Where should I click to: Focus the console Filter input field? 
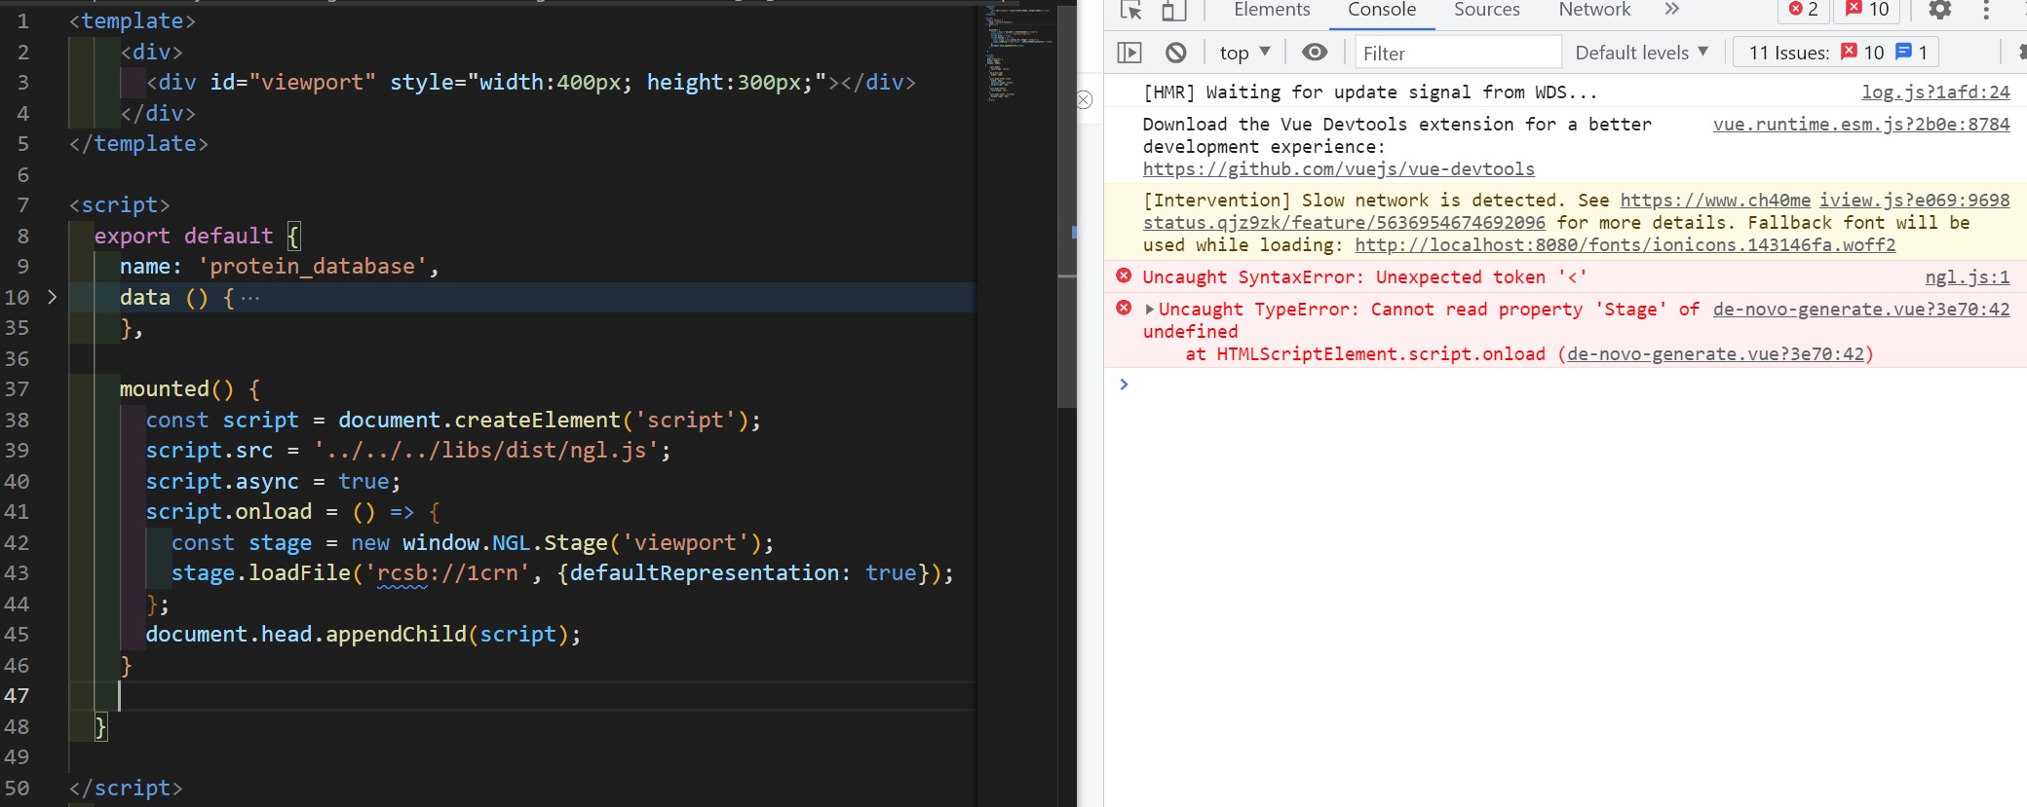1458,53
